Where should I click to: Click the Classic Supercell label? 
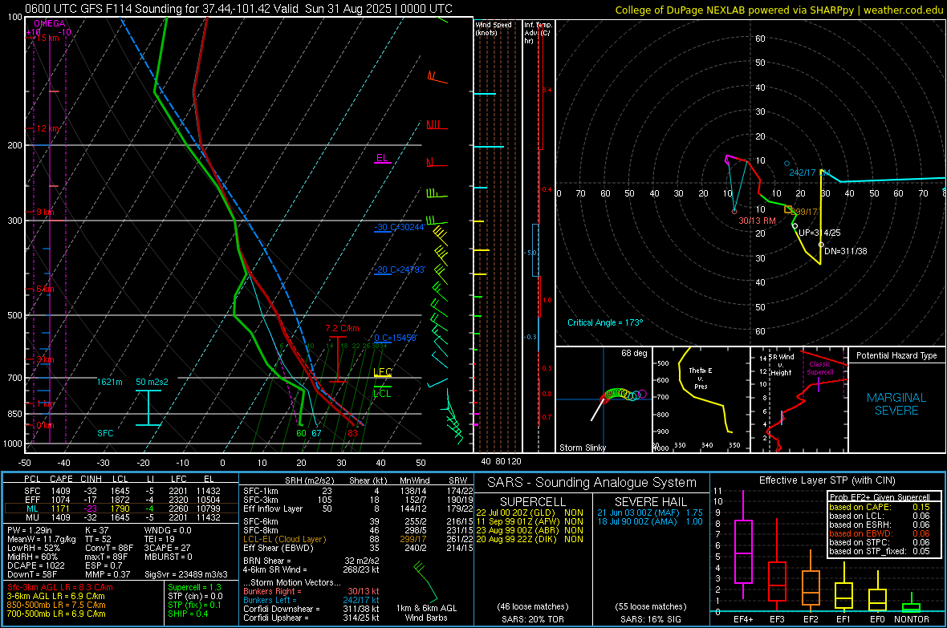[820, 368]
